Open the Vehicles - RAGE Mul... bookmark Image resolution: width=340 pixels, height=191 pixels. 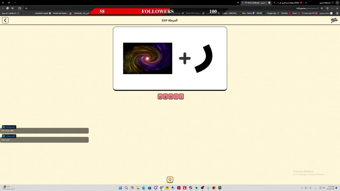coord(231,13)
